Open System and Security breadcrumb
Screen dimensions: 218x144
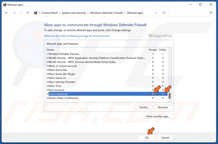pos(74,13)
